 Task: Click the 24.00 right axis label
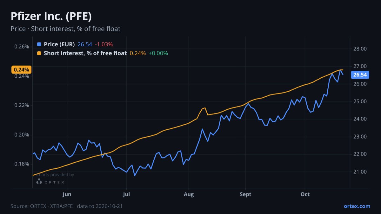pyautogui.click(x=360, y=119)
